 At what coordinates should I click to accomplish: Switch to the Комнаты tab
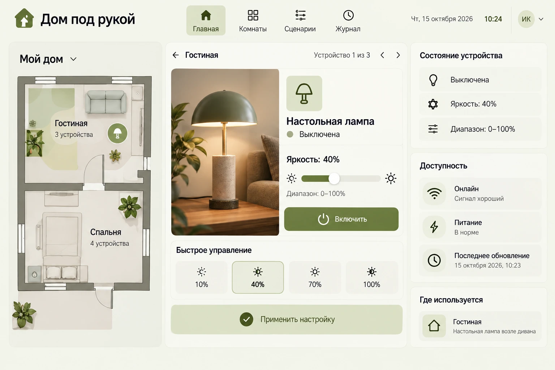253,21
